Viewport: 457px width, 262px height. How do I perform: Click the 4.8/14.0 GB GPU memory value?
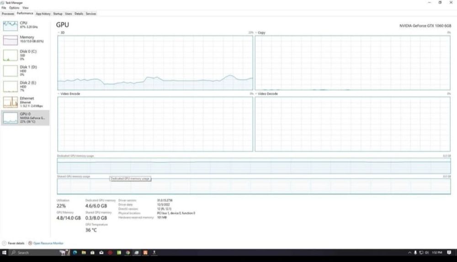coord(69,218)
